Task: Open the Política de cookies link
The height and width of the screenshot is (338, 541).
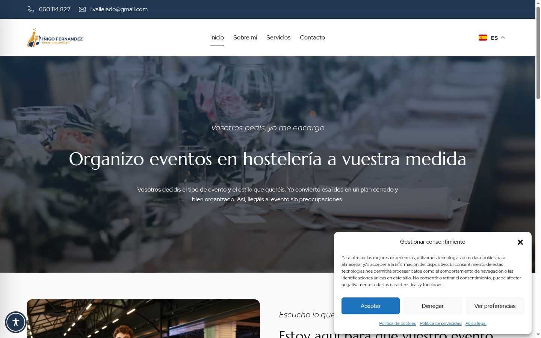Action: [x=397, y=323]
